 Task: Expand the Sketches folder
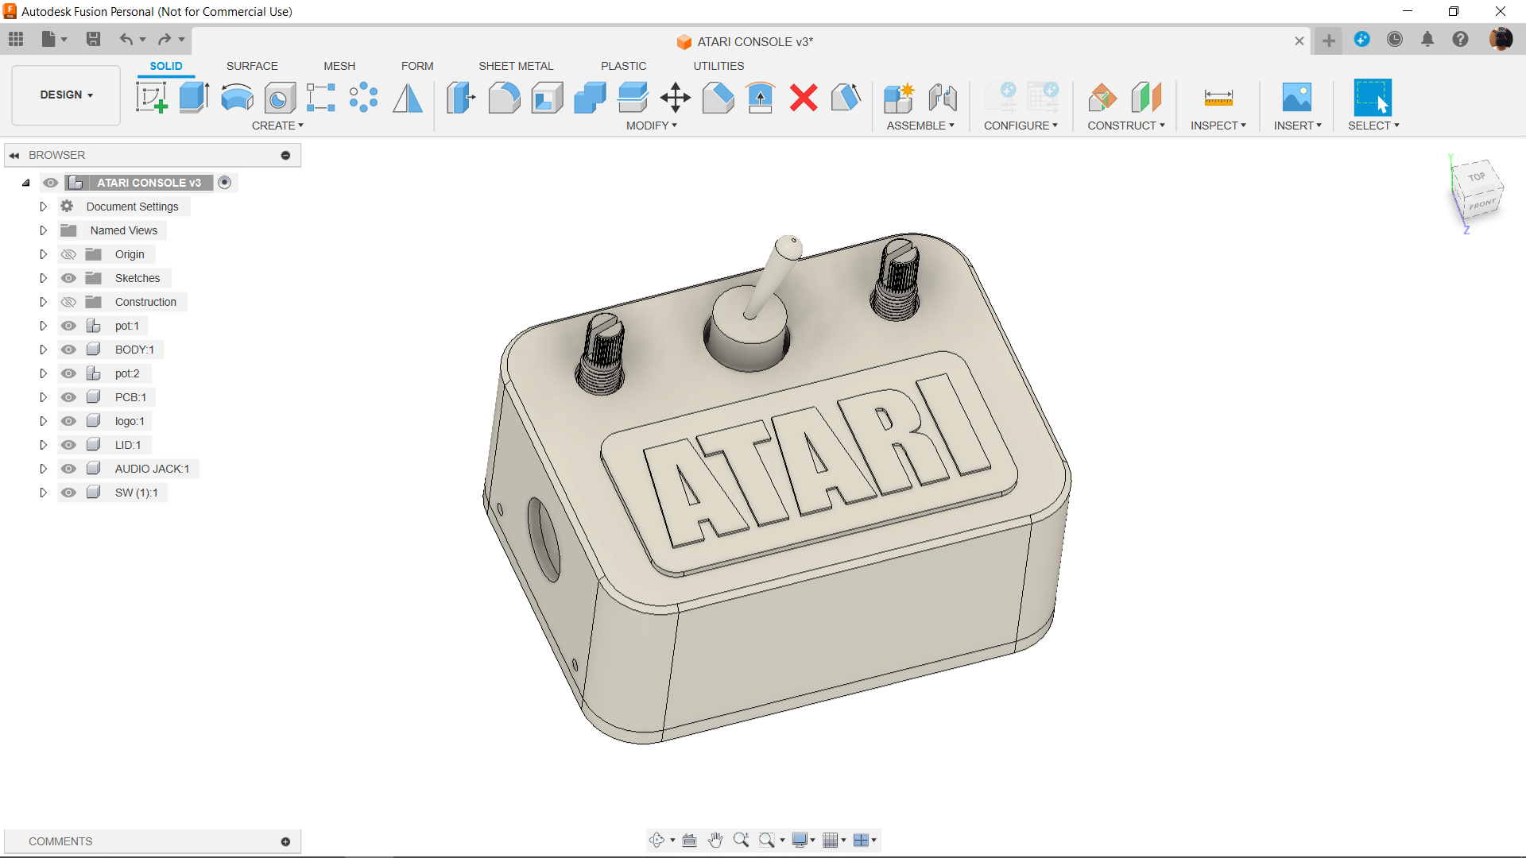tap(44, 278)
